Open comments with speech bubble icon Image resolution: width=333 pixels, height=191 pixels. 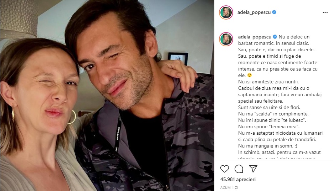click(239, 169)
